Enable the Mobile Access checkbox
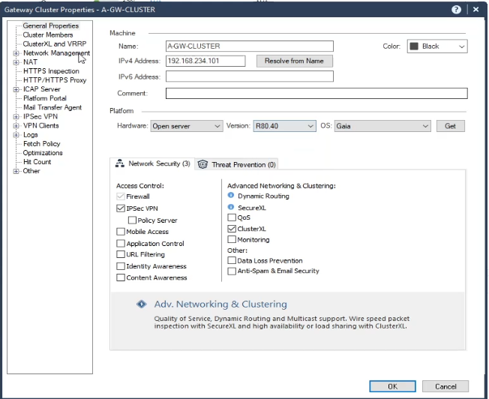This screenshot has width=489, height=399. [x=121, y=232]
